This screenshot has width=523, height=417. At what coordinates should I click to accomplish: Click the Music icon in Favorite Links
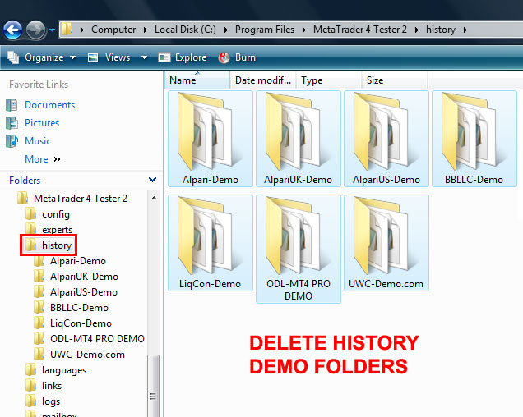point(12,141)
